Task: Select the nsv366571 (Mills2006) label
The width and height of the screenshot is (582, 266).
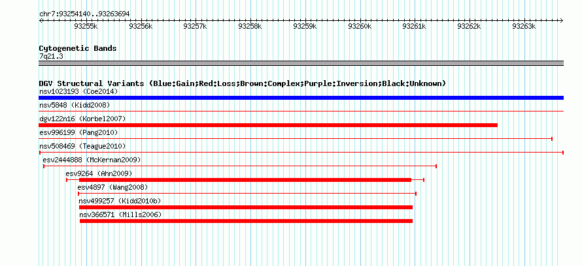Action: (120, 214)
